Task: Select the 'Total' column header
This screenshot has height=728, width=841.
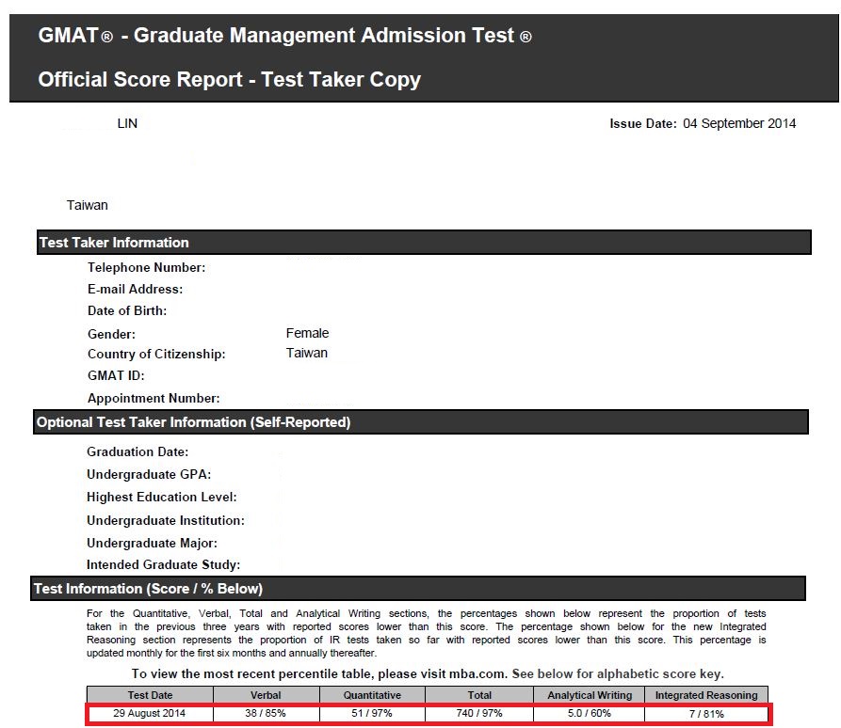Action: pyautogui.click(x=479, y=695)
